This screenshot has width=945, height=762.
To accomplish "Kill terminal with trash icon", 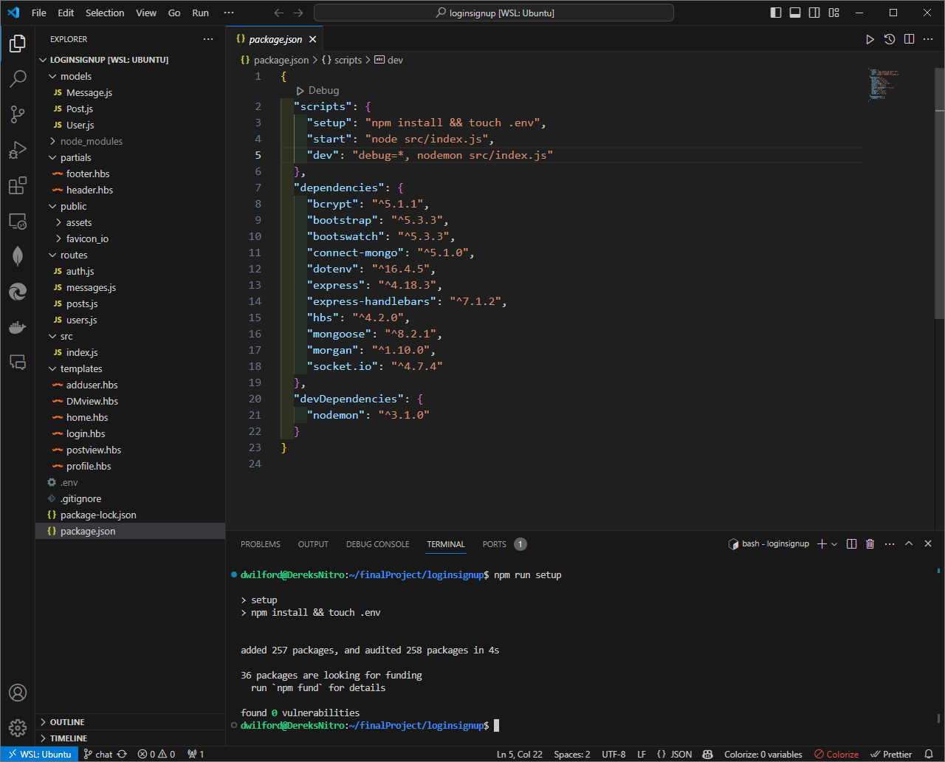I will (x=870, y=544).
